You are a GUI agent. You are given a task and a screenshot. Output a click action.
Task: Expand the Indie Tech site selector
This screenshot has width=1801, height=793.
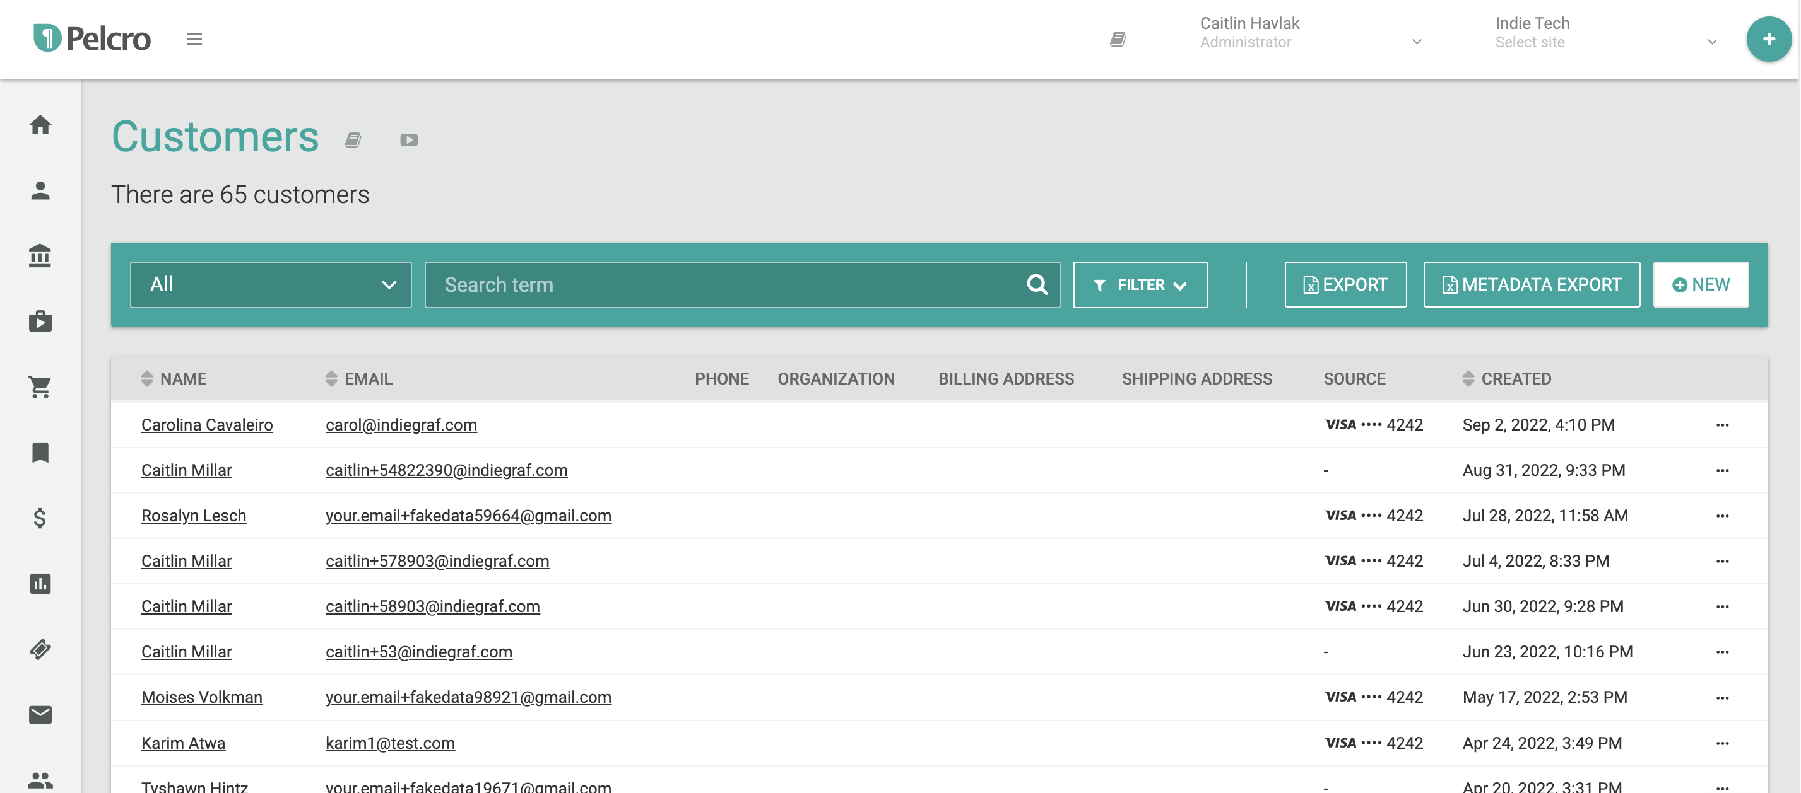tap(1605, 33)
